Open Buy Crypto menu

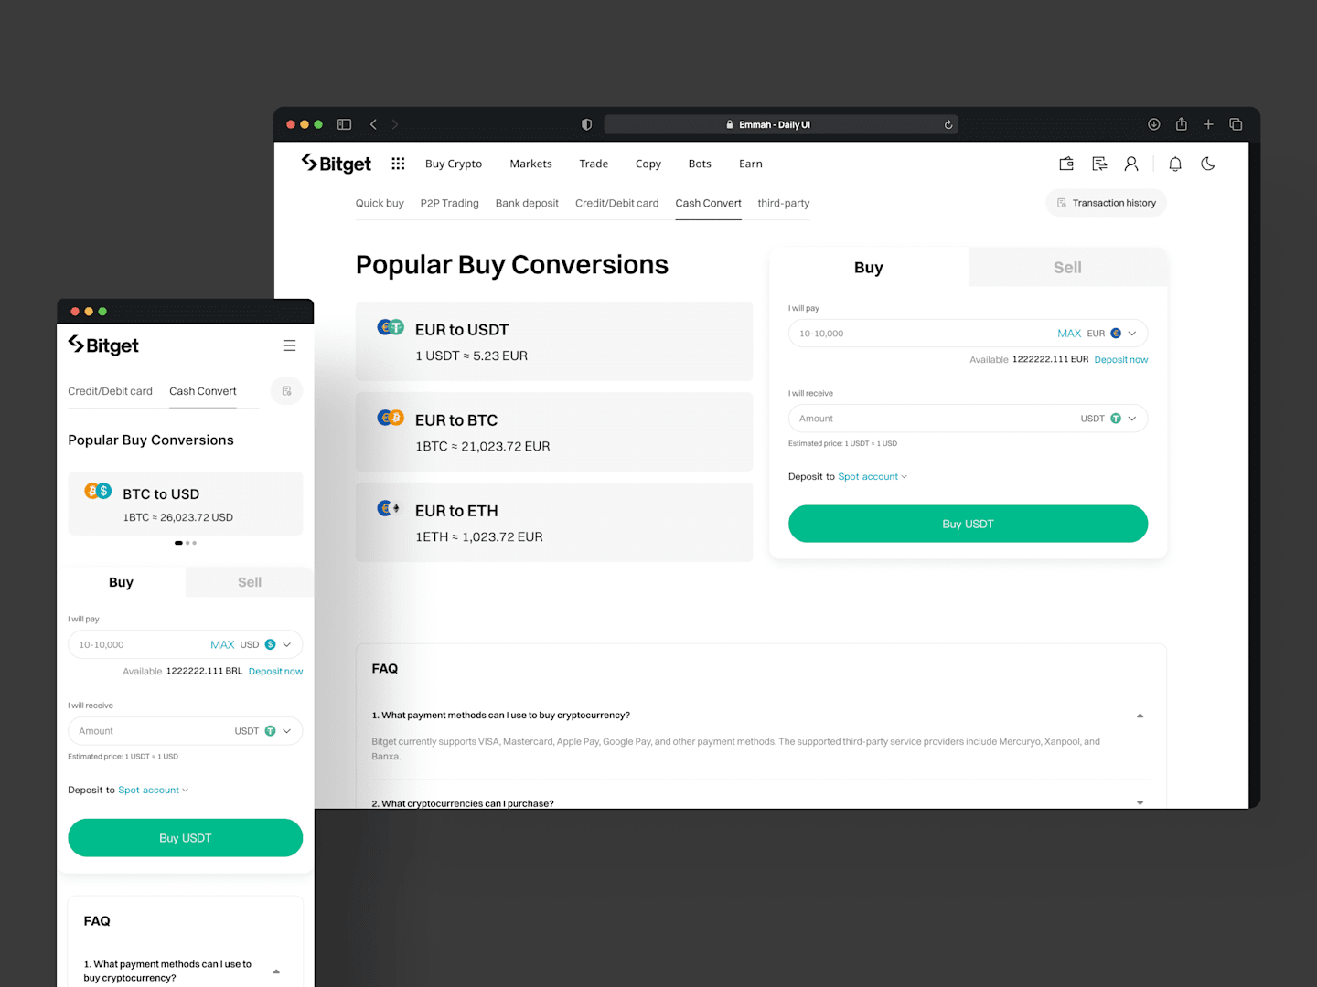click(x=454, y=164)
